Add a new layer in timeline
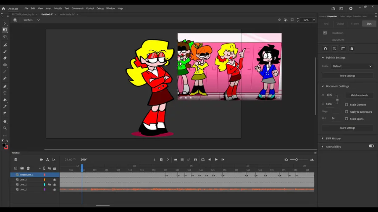This screenshot has width=378, height=212. (x=16, y=168)
